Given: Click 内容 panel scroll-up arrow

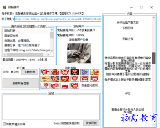Looking at the screenshot, I should tap(154, 17).
